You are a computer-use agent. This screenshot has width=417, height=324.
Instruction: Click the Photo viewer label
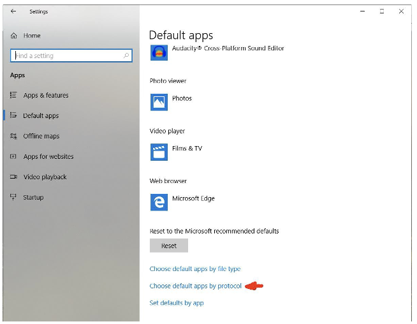(x=168, y=81)
